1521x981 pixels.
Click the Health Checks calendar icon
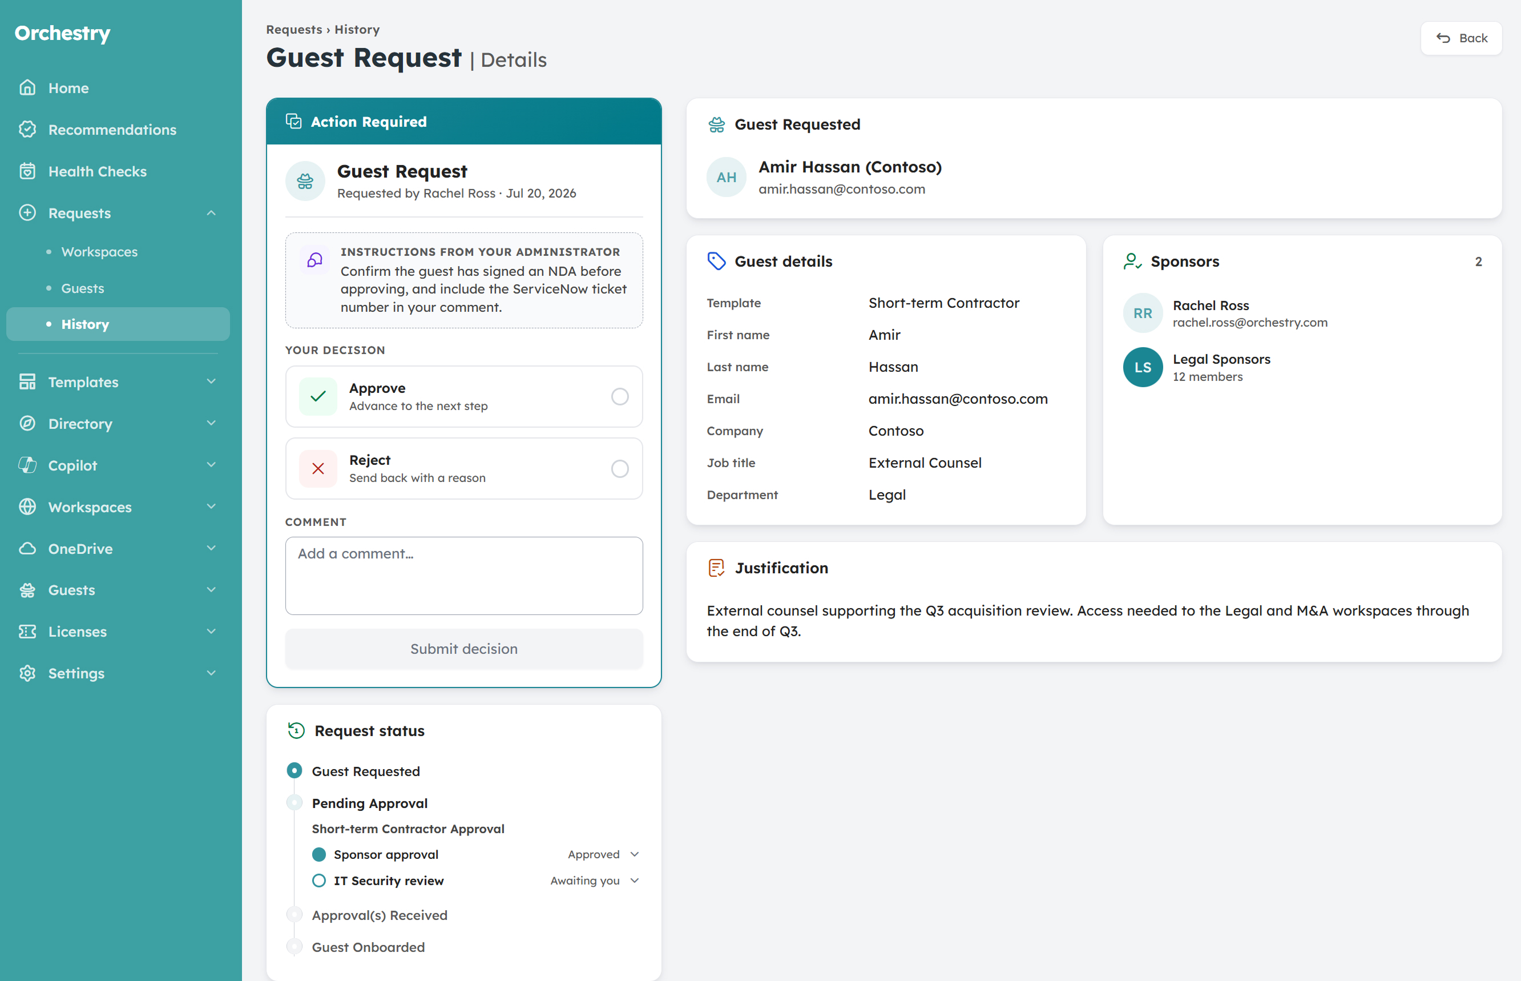coord(27,171)
